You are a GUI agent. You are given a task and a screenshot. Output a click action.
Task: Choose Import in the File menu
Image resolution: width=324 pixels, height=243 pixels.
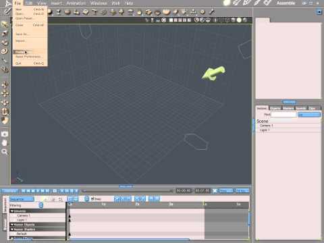(x=30, y=40)
